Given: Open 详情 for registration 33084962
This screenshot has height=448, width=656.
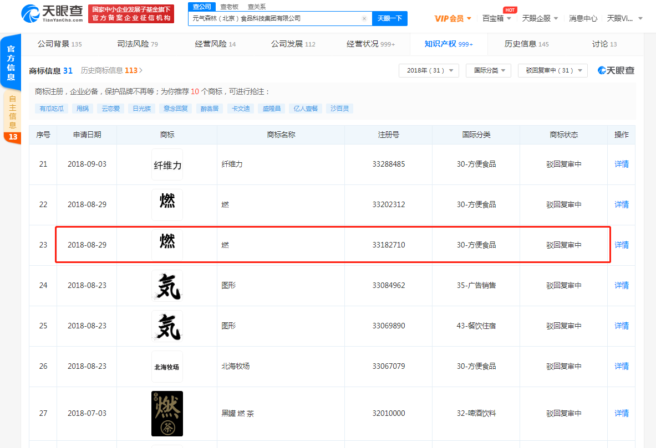Looking at the screenshot, I should pos(621,285).
